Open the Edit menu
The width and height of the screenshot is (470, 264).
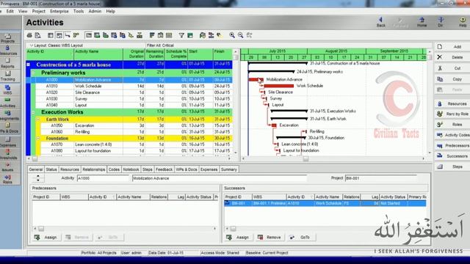click(x=10, y=12)
